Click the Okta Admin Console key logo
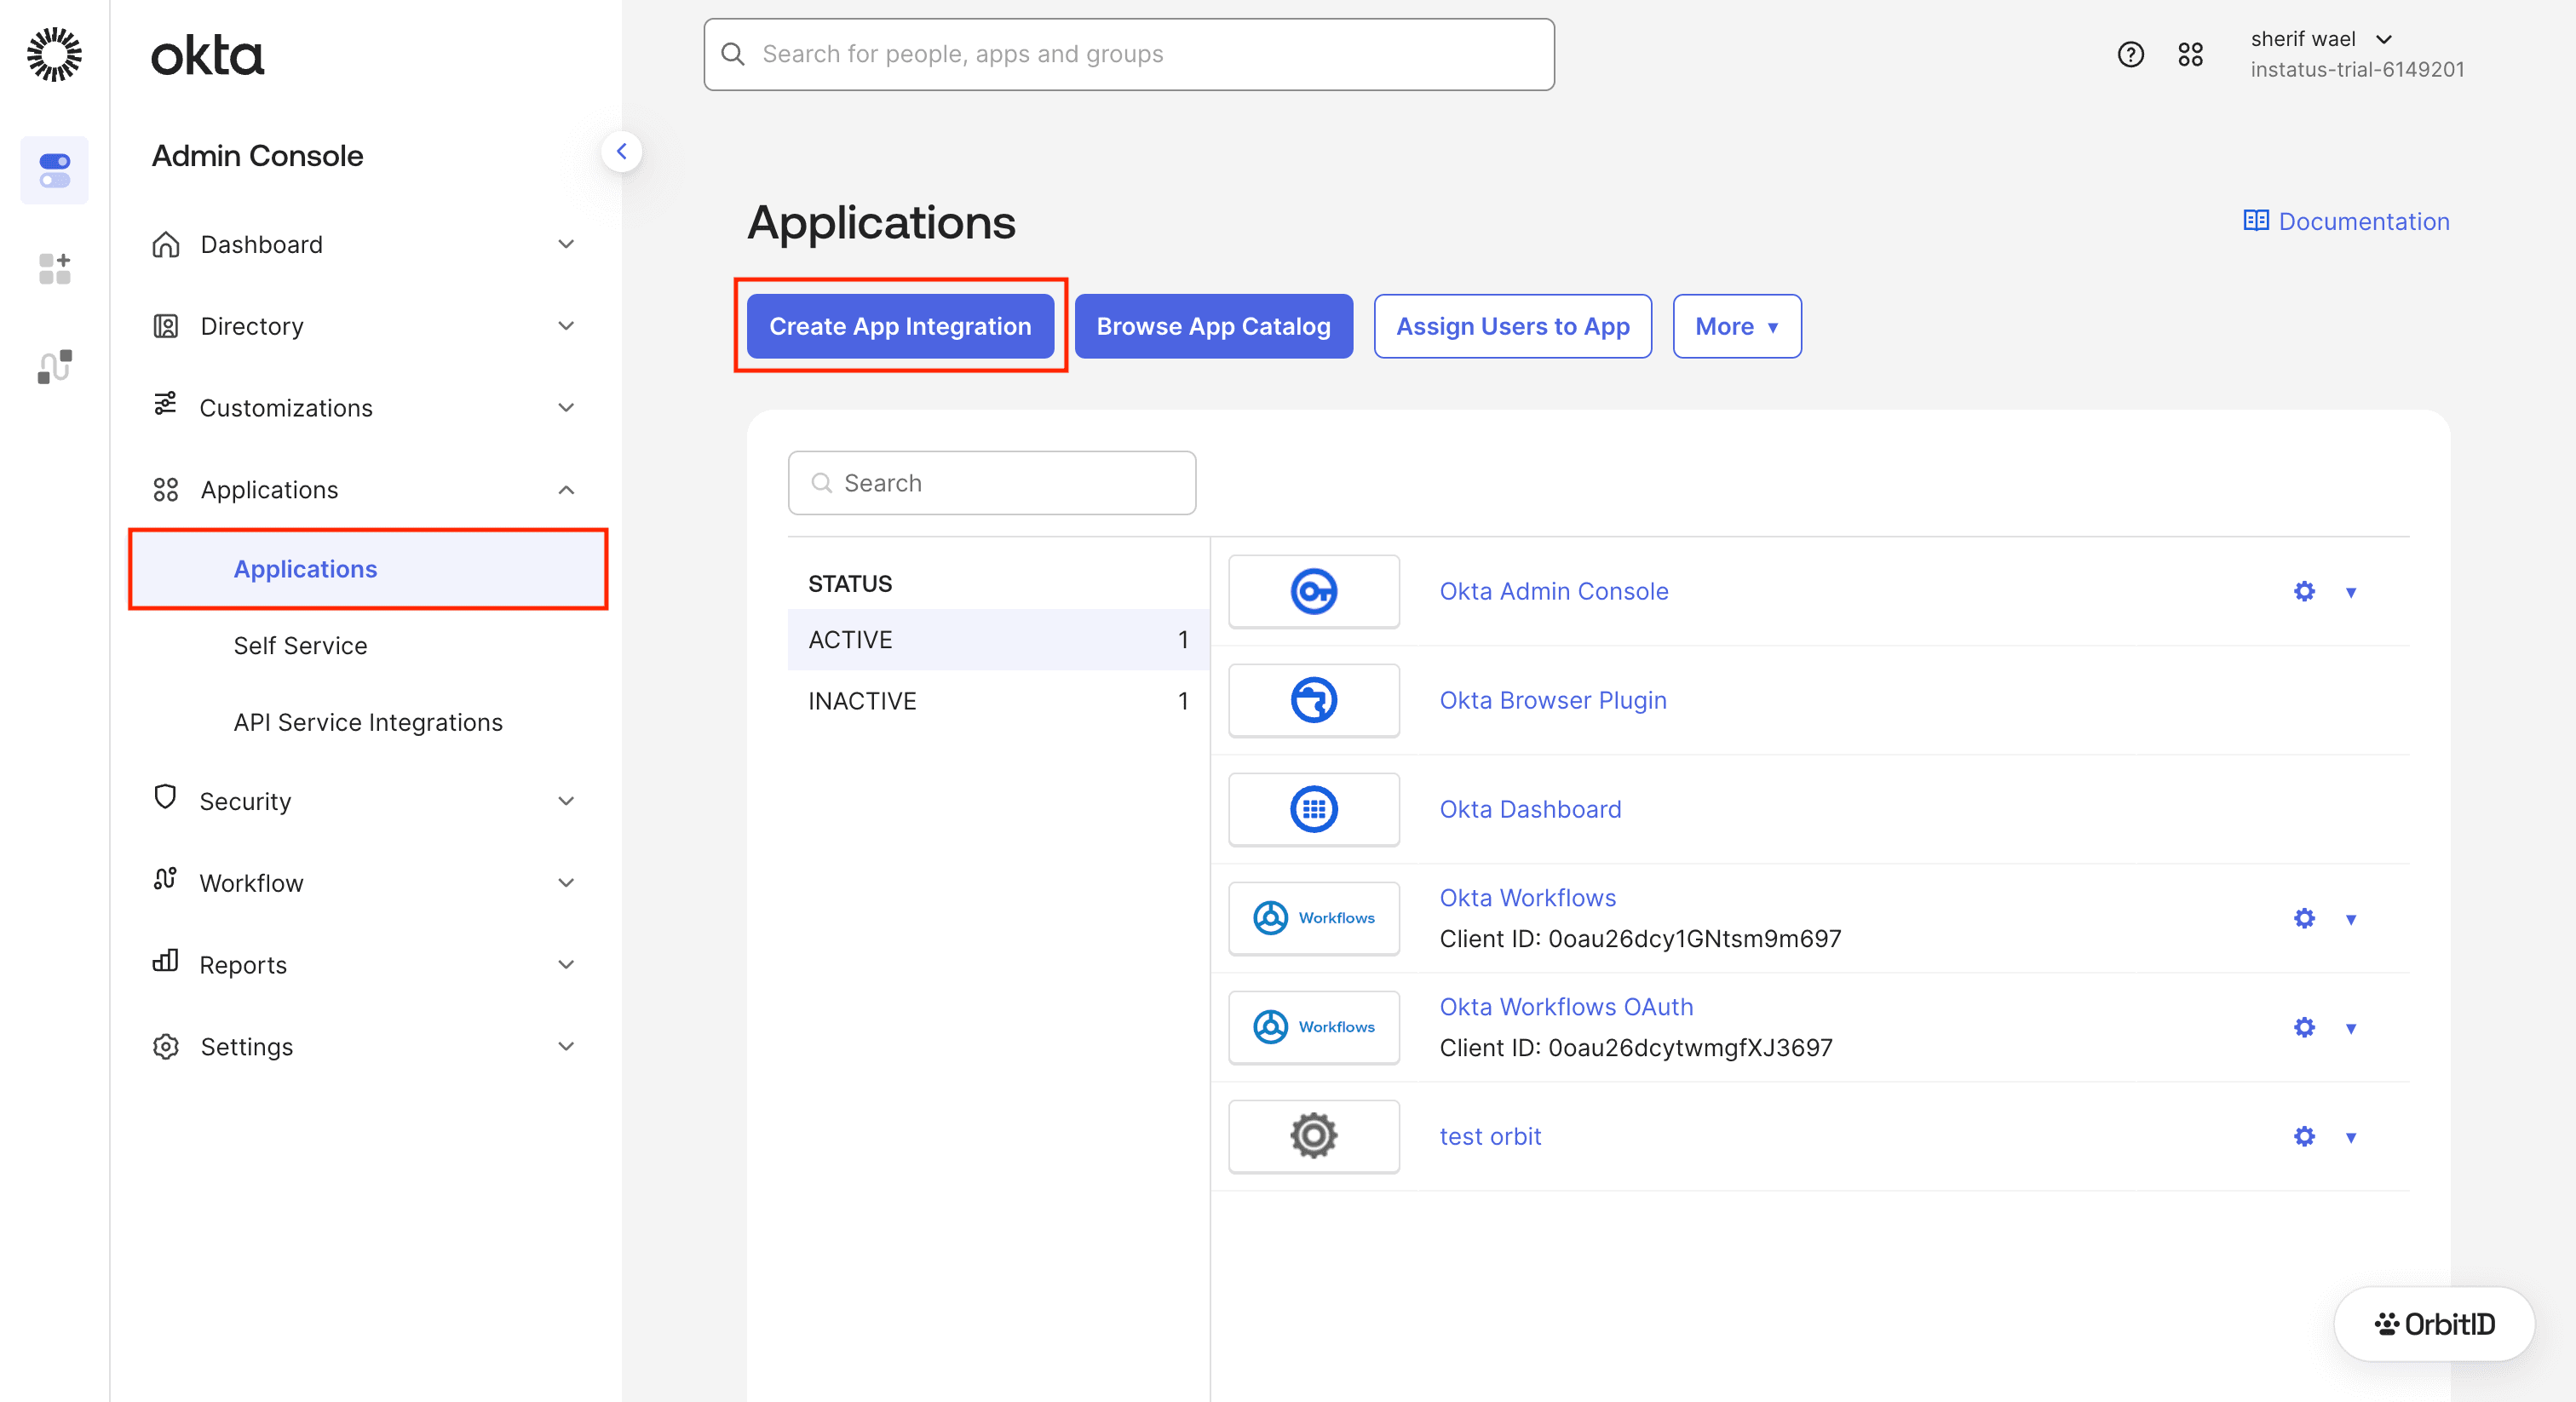The width and height of the screenshot is (2576, 1402). [x=1313, y=591]
